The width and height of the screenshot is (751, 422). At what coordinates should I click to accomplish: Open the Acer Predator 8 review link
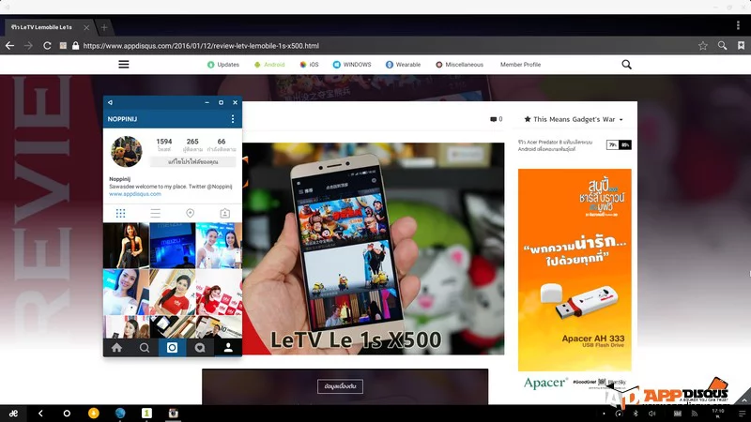[x=555, y=145]
